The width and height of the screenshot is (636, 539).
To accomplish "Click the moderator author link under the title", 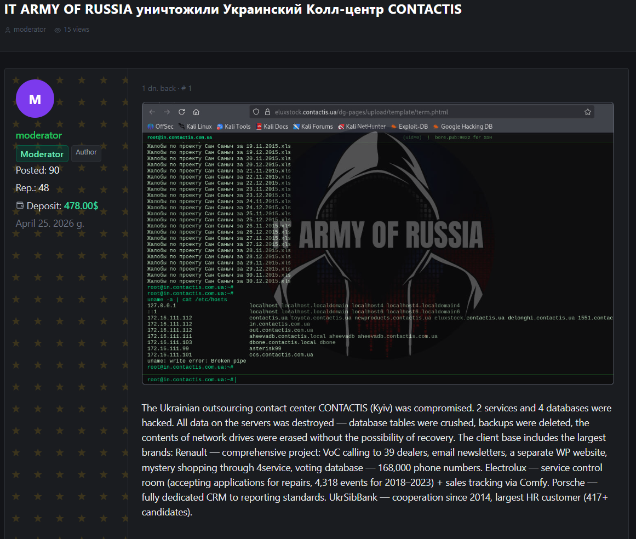I will coord(30,30).
